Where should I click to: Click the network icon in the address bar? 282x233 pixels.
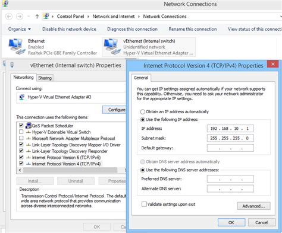[x=46, y=16]
